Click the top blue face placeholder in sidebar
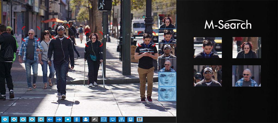 [x=167, y=79]
